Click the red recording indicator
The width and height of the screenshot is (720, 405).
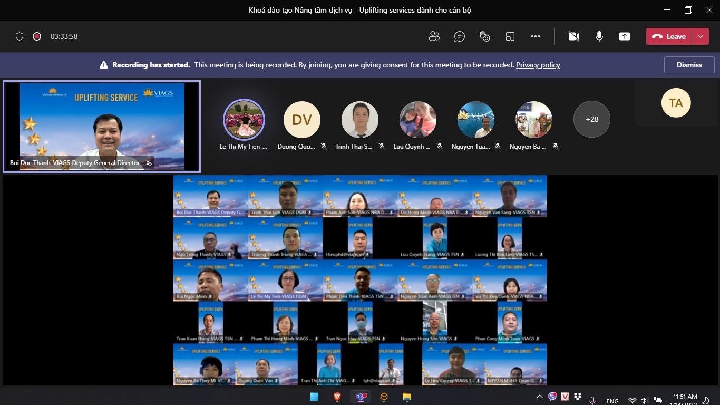[x=37, y=36]
